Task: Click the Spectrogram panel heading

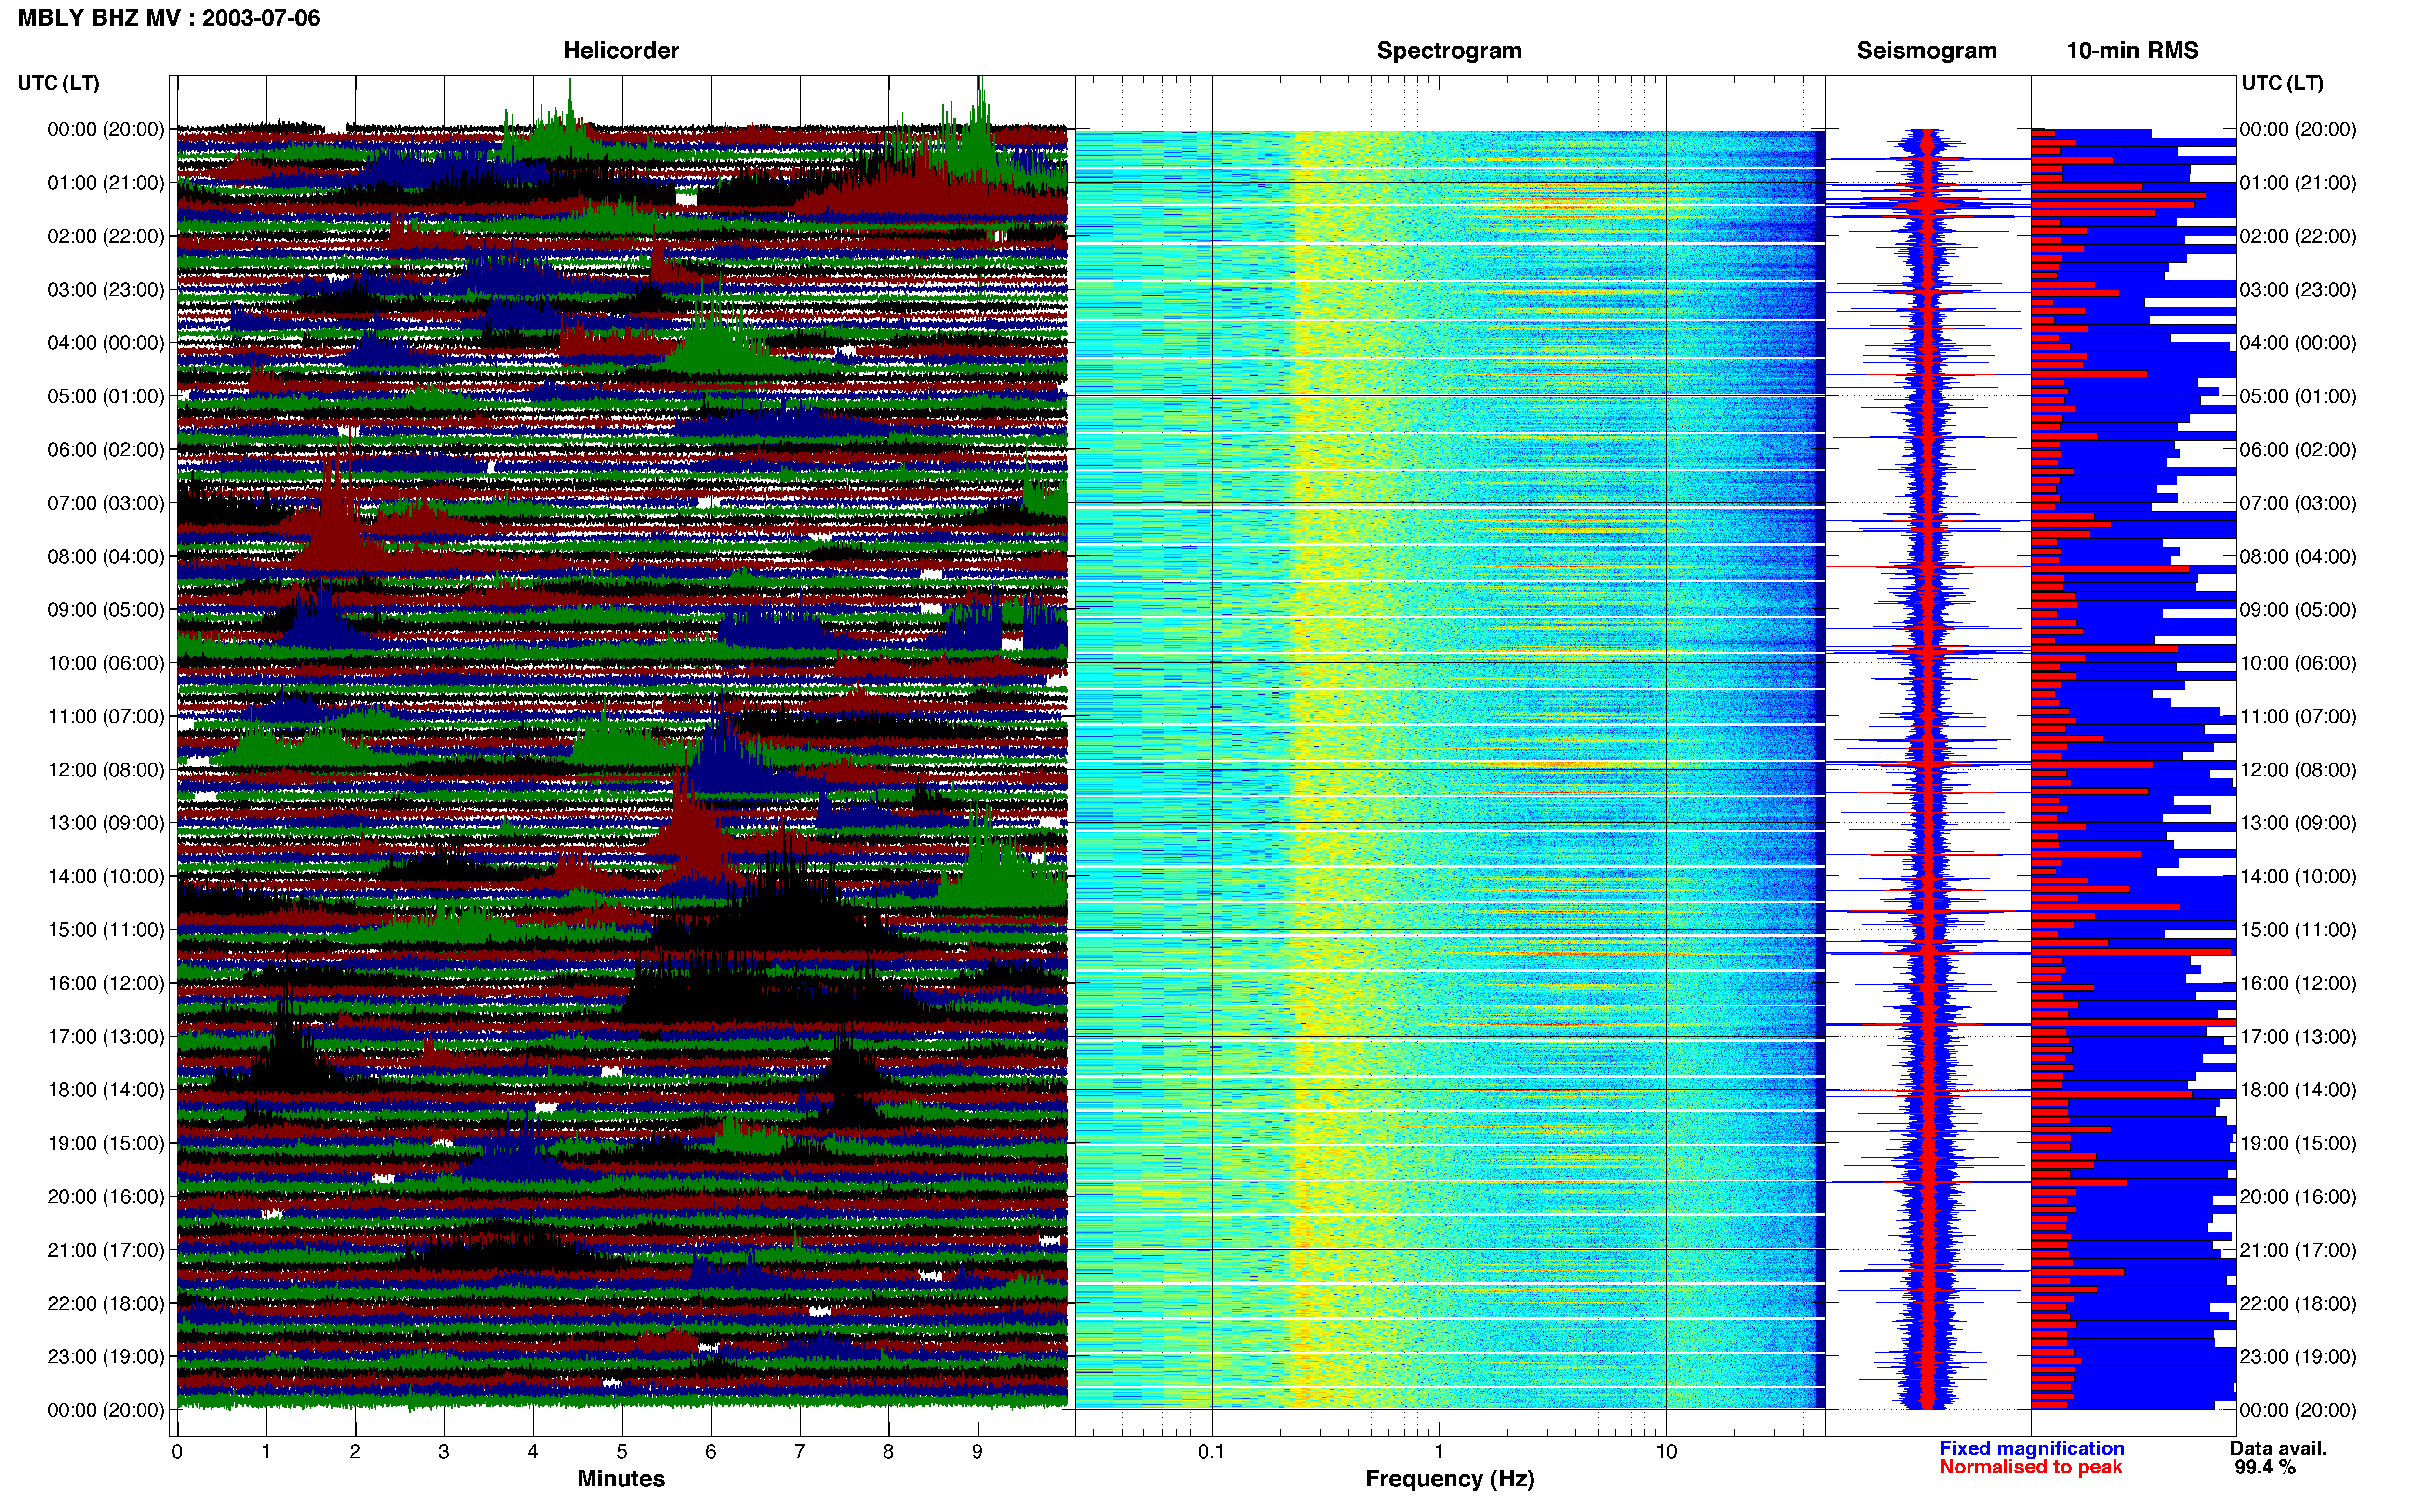Action: (1449, 51)
